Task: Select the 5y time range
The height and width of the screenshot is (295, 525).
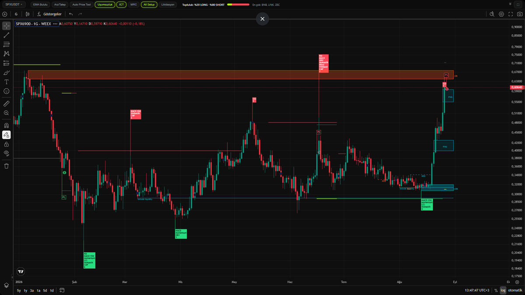Action: [x=19, y=290]
